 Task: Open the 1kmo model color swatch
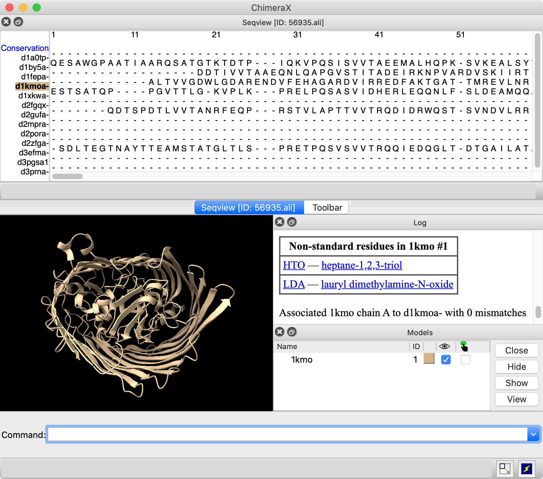point(429,359)
